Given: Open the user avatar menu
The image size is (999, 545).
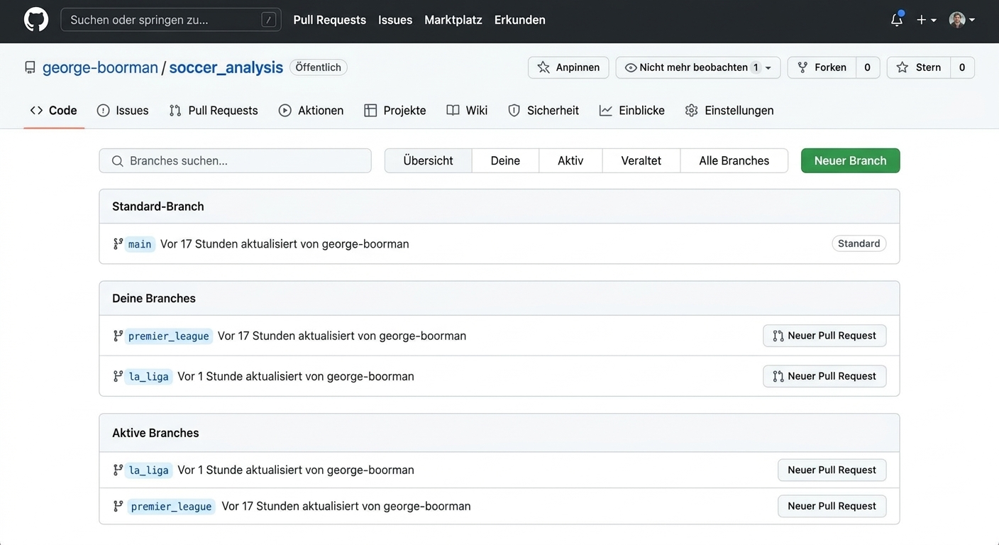Looking at the screenshot, I should point(962,20).
